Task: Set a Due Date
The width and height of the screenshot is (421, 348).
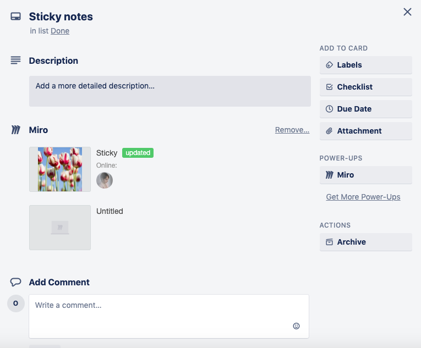Action: coord(365,109)
